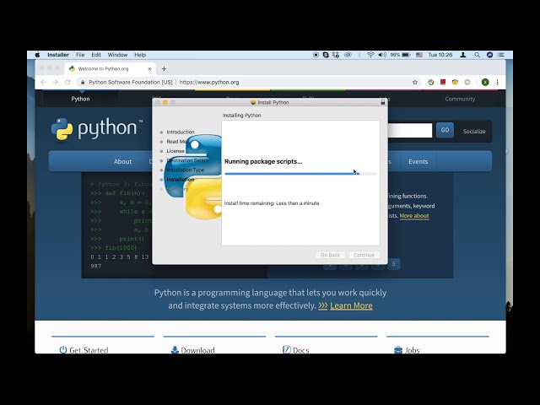Image resolution: width=540 pixels, height=405 pixels.
Task: Open the Events navigation item
Action: point(418,161)
